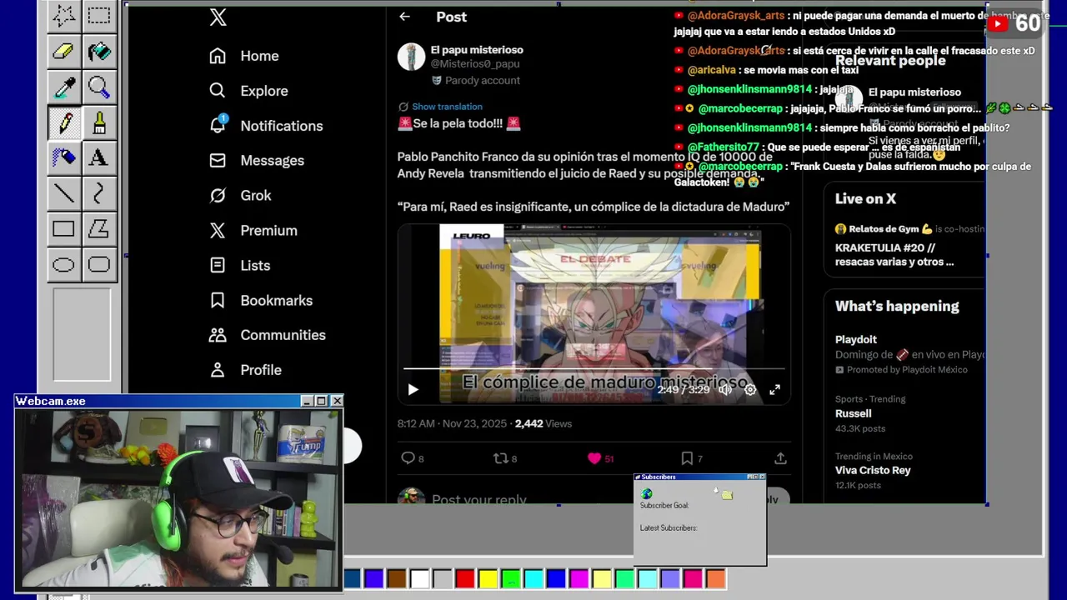Screen dimensions: 1067x600
Task: Play the embedded video
Action: [413, 389]
